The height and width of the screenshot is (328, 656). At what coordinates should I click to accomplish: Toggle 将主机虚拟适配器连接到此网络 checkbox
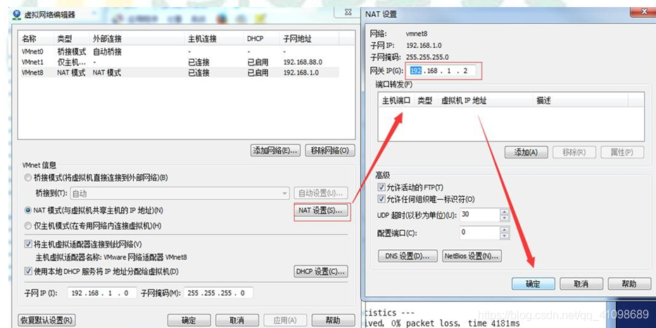28,244
